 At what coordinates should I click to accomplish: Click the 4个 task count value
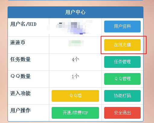coord(75,59)
